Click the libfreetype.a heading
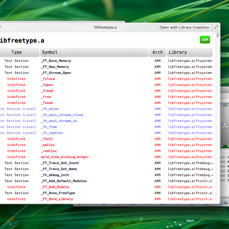This screenshot has width=229, height=229. point(22,41)
